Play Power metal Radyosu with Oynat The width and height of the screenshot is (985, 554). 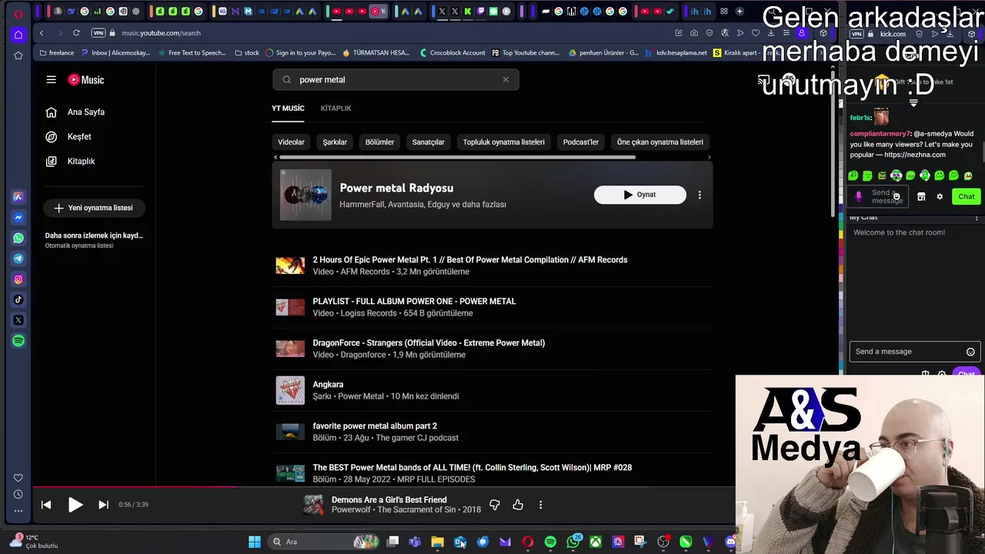(x=639, y=195)
